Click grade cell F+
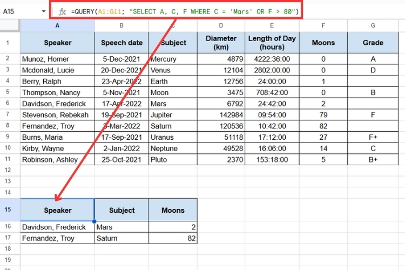 (373, 137)
